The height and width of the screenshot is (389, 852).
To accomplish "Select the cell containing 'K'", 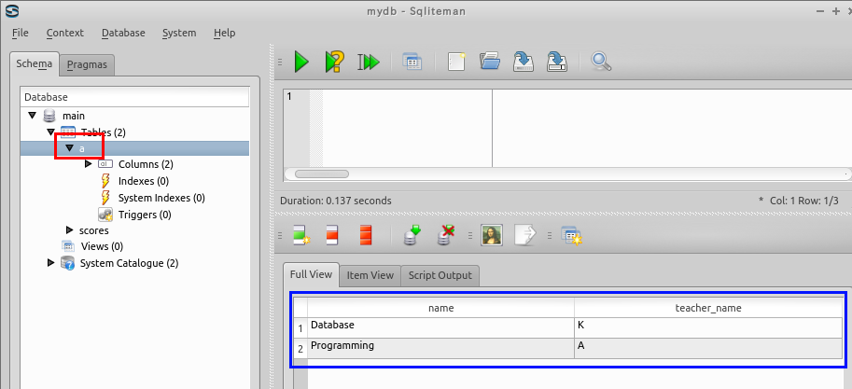I will (x=708, y=328).
